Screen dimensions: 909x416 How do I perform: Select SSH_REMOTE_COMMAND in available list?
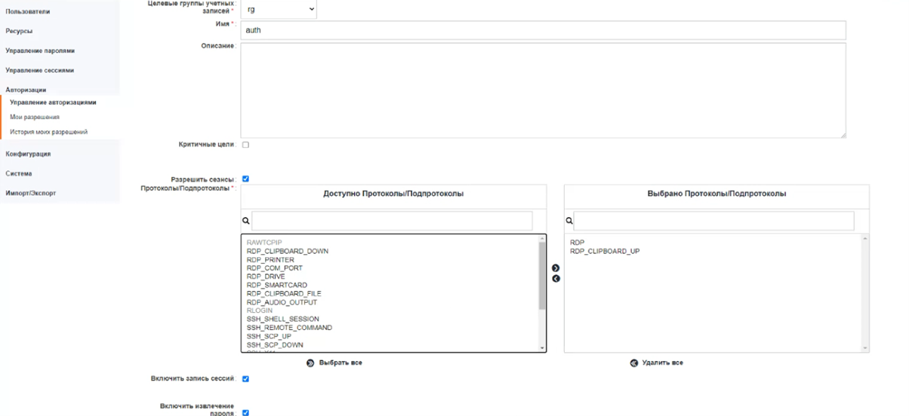289,328
